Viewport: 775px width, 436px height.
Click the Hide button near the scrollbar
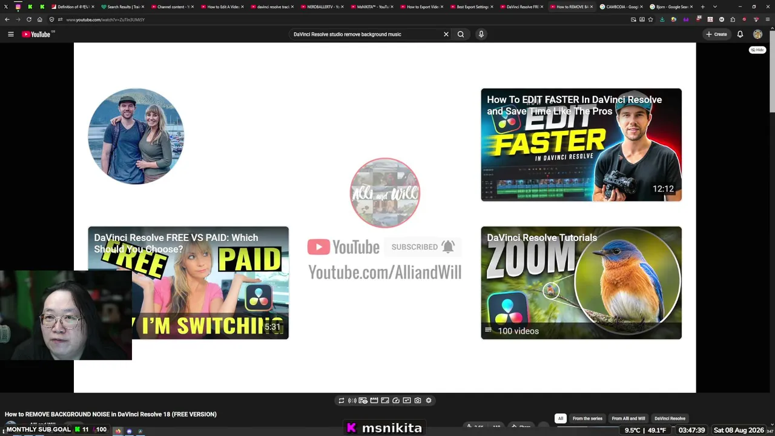[757, 50]
